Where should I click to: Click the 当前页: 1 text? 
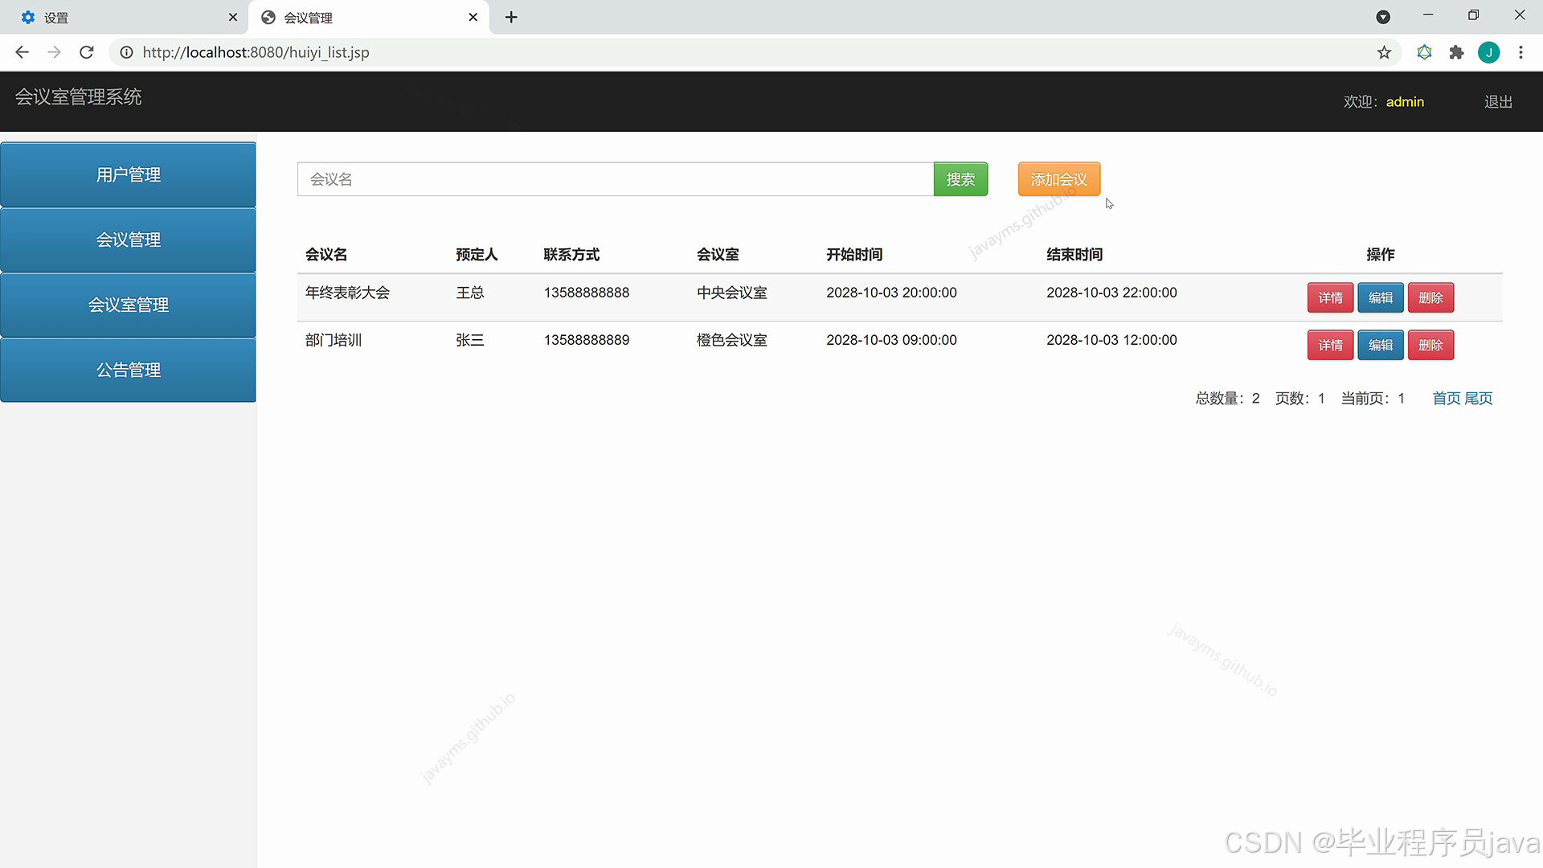(x=1373, y=398)
